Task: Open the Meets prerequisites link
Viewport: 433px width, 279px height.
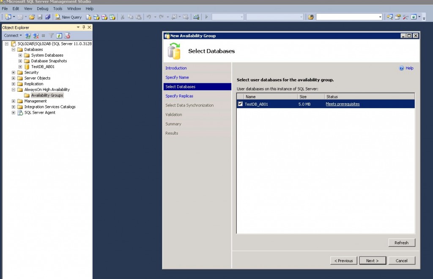Action: point(343,104)
